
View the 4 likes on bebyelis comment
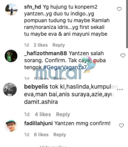coord(43,114)
